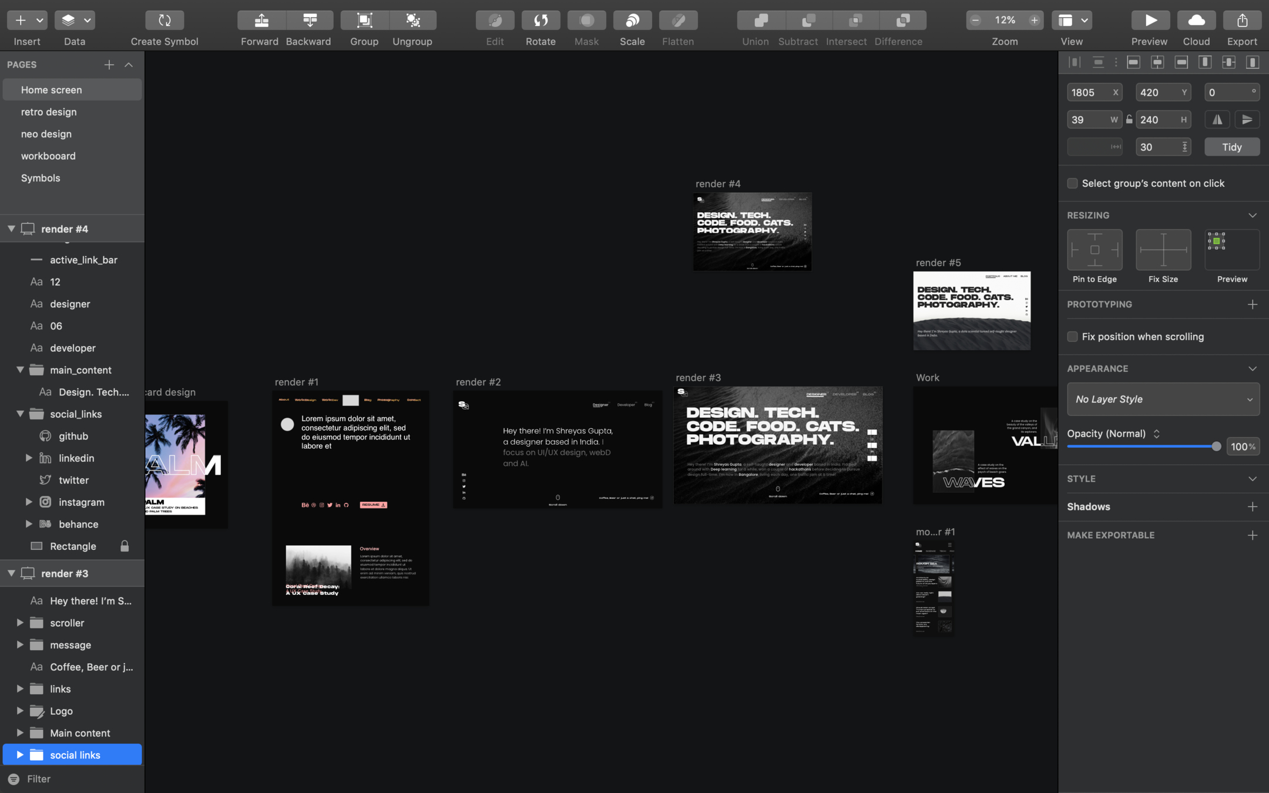The height and width of the screenshot is (793, 1269).
Task: Click the Rotate tool icon
Action: click(x=540, y=21)
